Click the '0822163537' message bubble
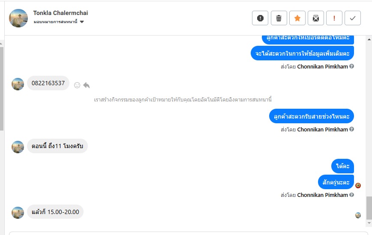The width and height of the screenshot is (372, 235). [48, 83]
